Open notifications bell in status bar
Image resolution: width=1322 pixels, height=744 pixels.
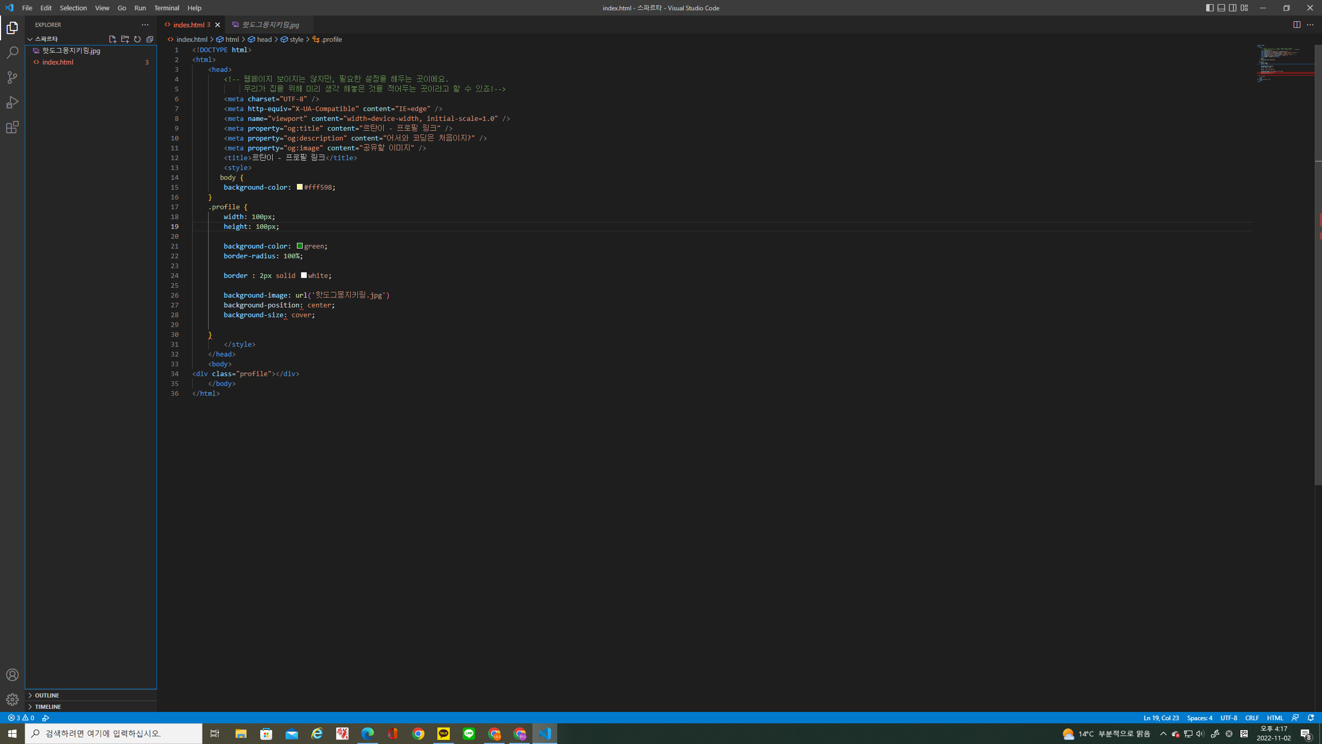coord(1311,718)
